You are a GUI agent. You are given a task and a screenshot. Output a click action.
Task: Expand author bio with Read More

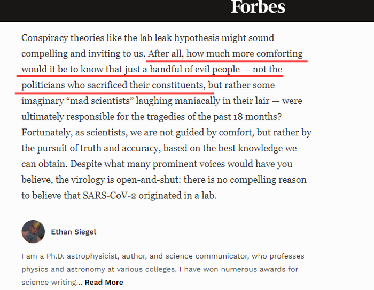(104, 282)
